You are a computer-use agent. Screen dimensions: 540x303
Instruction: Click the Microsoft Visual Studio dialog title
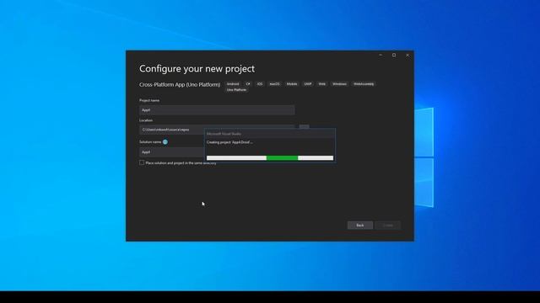pyautogui.click(x=224, y=134)
